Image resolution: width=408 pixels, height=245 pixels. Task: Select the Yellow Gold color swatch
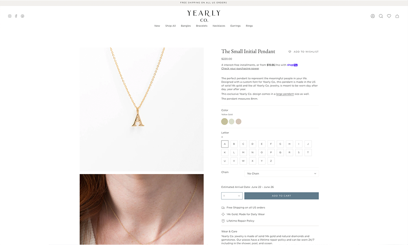point(224,122)
